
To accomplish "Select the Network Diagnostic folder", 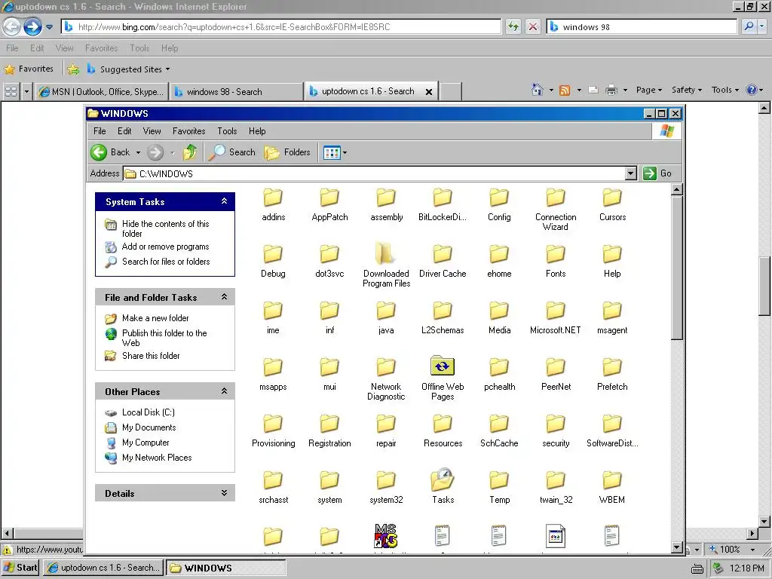I will coord(386,379).
